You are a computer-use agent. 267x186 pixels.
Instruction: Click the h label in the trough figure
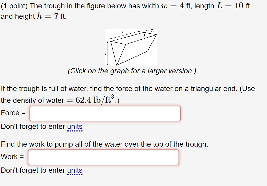pyautogui.click(x=105, y=55)
